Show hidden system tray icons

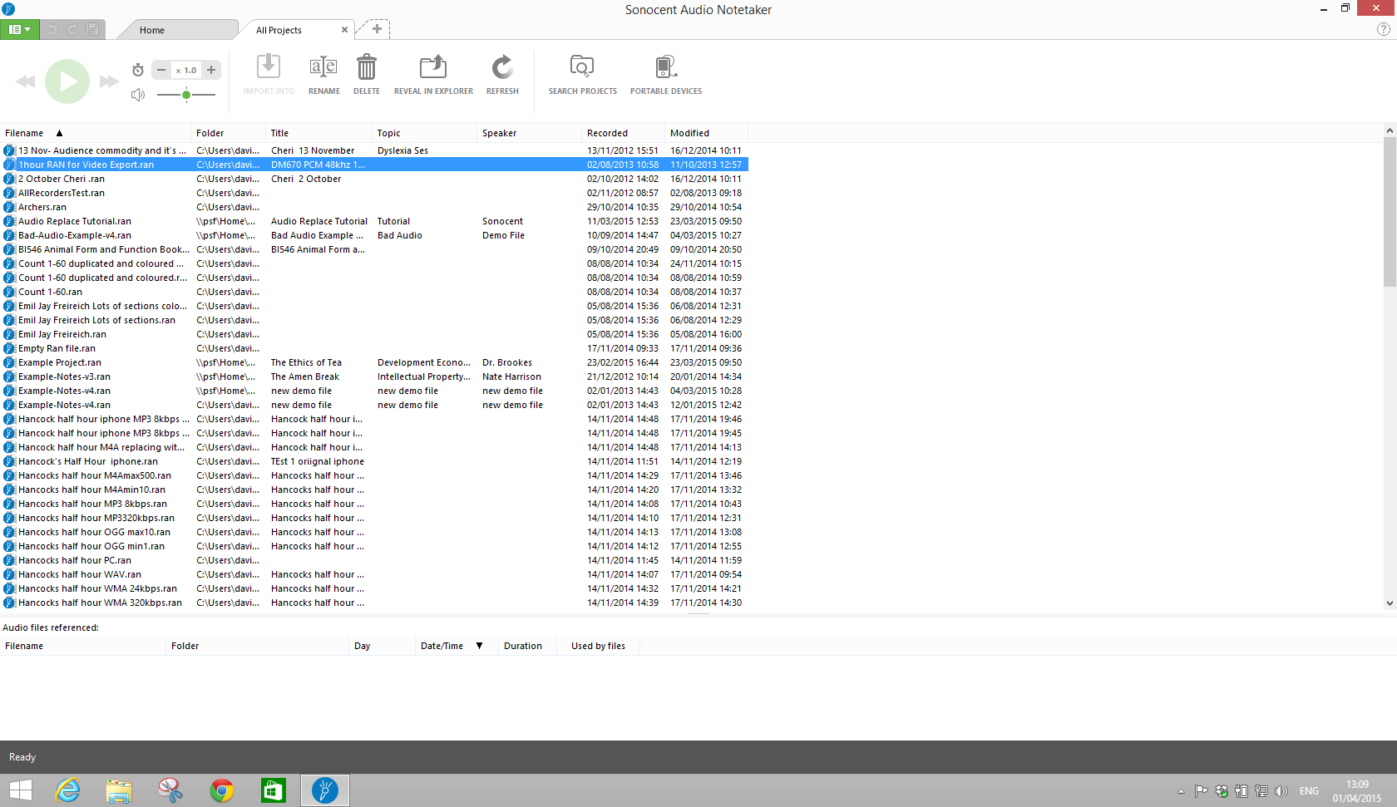point(1181,791)
